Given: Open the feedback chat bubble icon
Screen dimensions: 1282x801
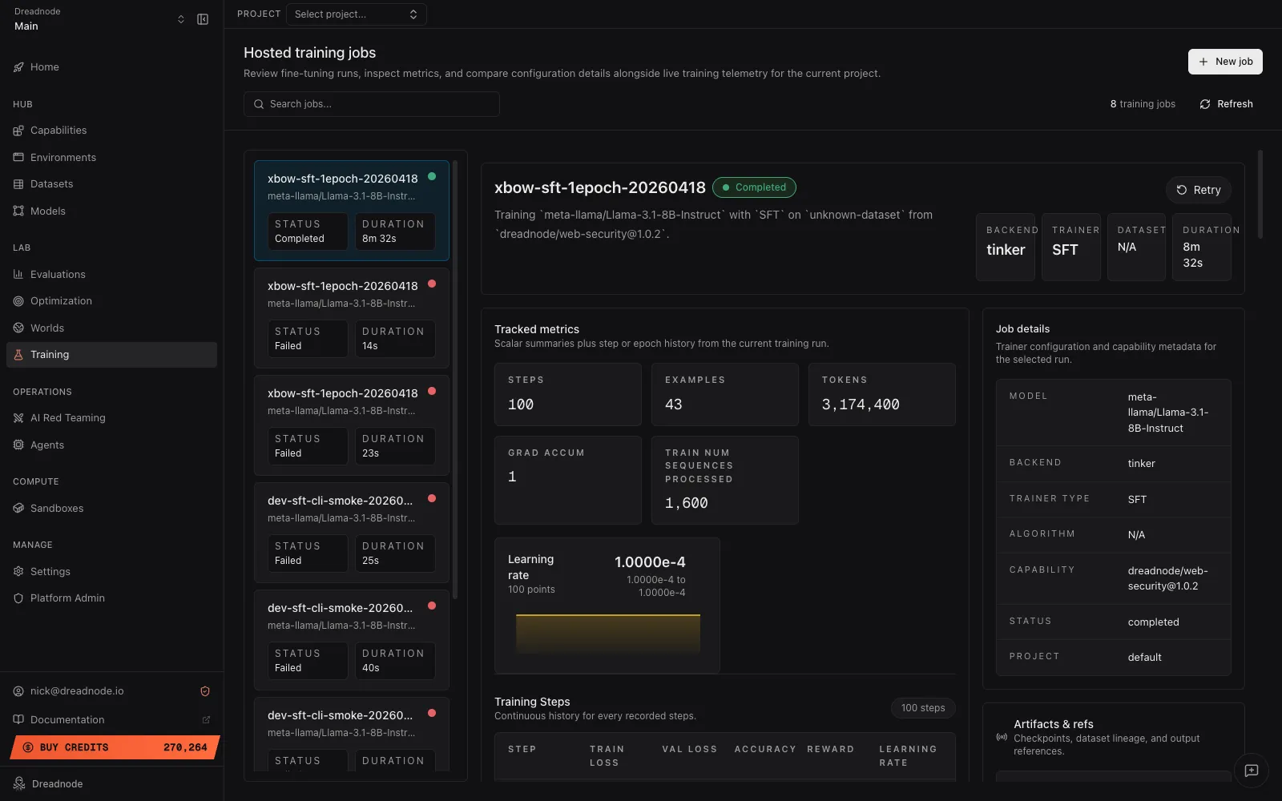Looking at the screenshot, I should 1251,771.
